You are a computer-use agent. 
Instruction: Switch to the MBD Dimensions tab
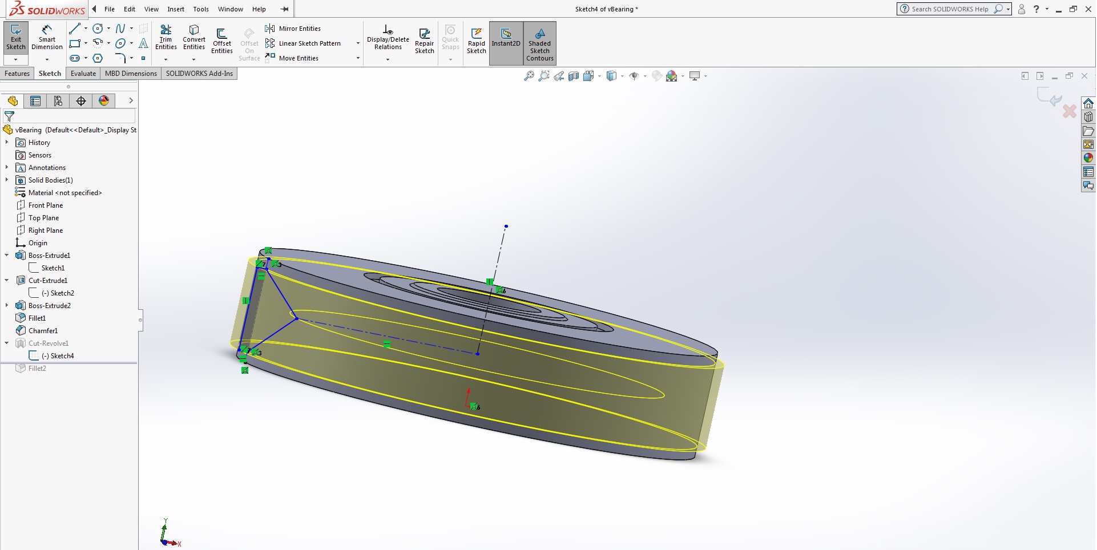click(x=131, y=74)
